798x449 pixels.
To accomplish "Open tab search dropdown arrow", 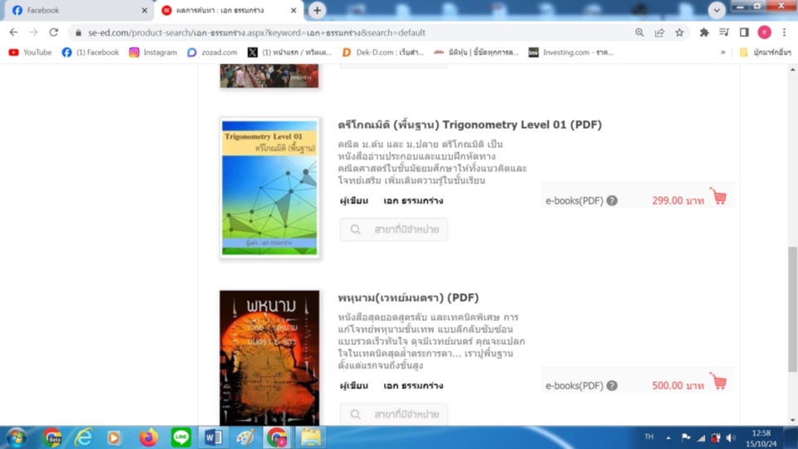I will (717, 10).
